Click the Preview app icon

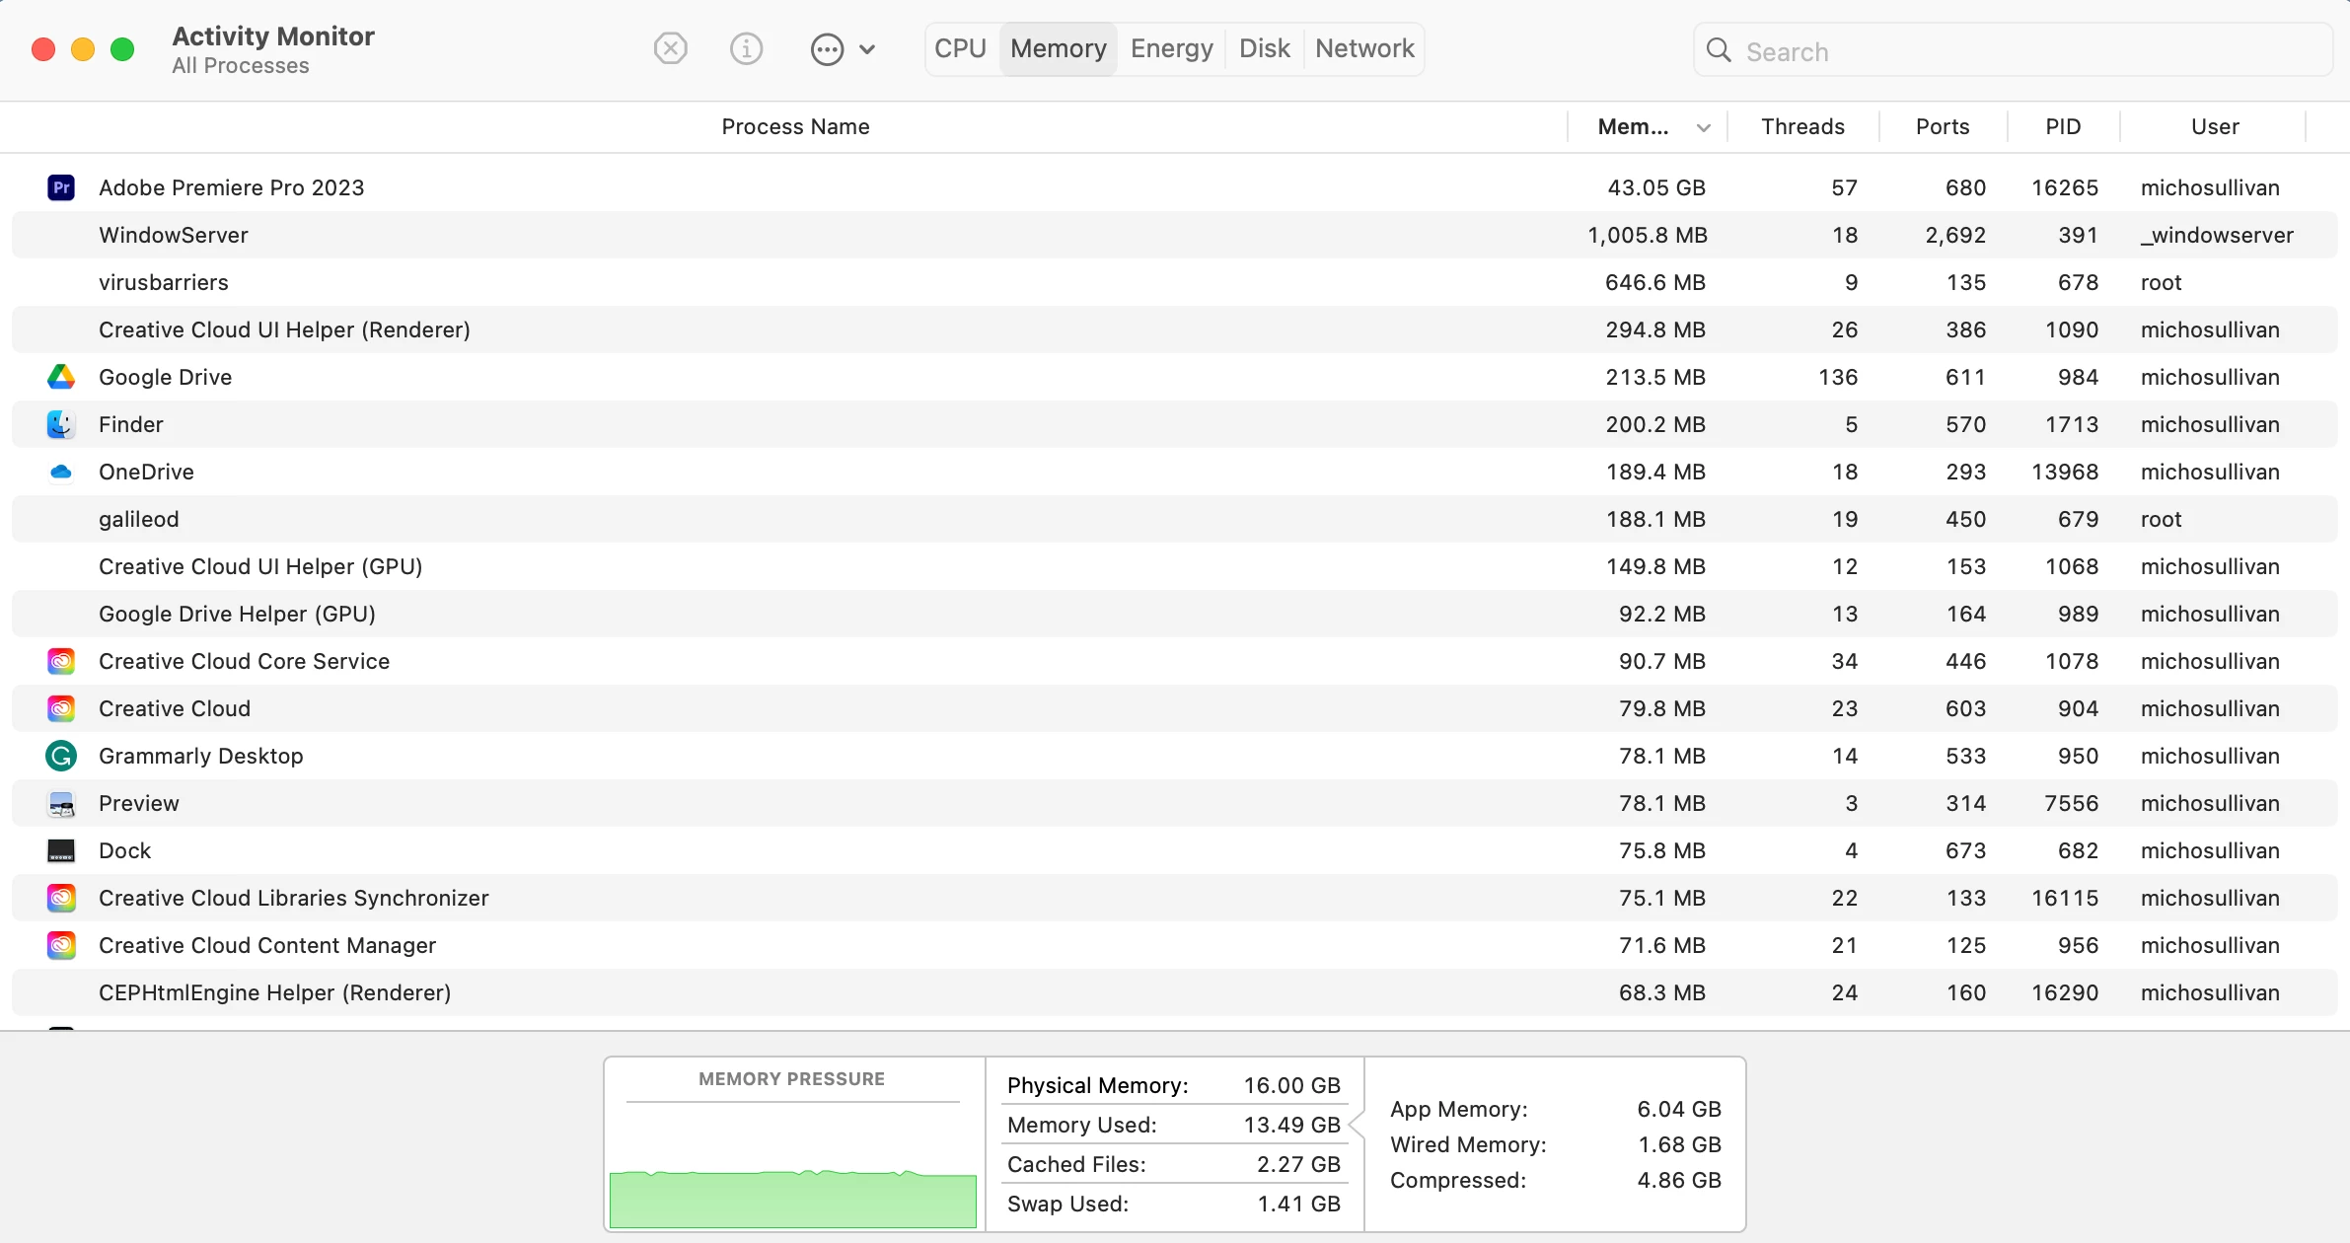point(61,804)
